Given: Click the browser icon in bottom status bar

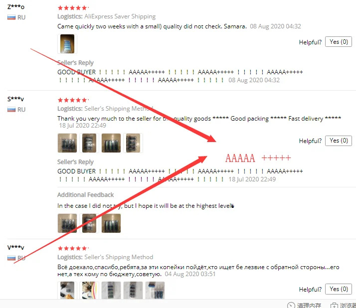Looking at the screenshot, I should 334,306.
